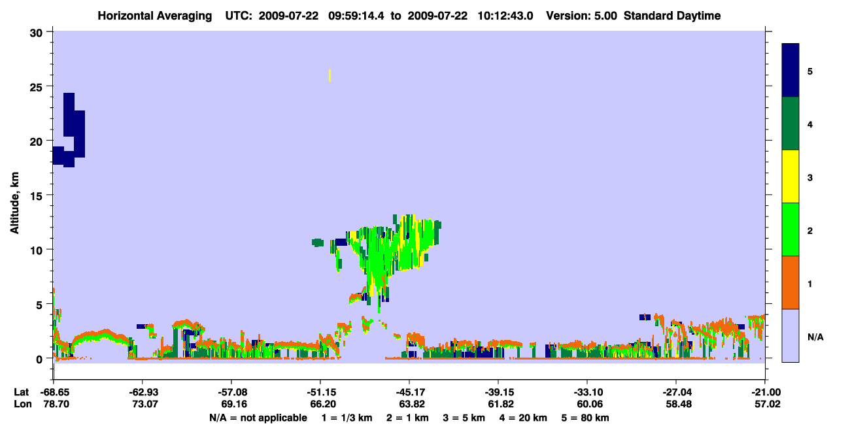Click the lavender N/A color bar segment
The width and height of the screenshot is (850, 436).
point(790,335)
